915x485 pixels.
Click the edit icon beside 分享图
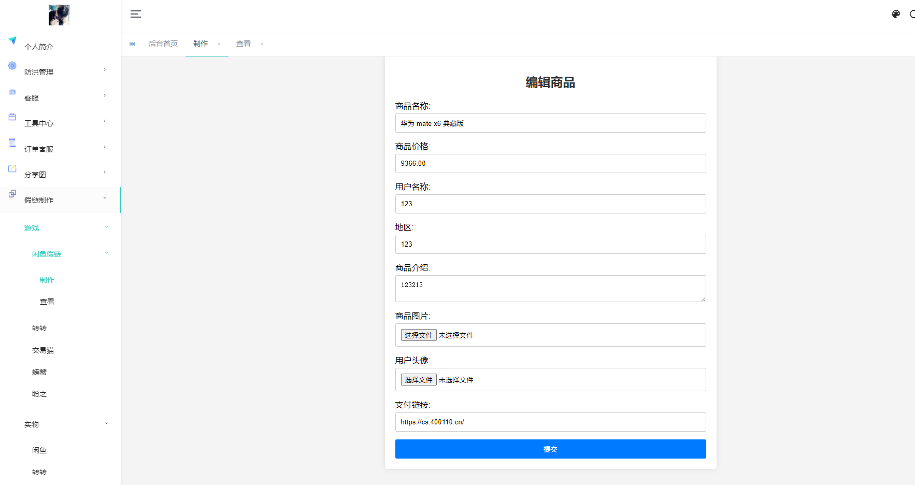[12, 168]
